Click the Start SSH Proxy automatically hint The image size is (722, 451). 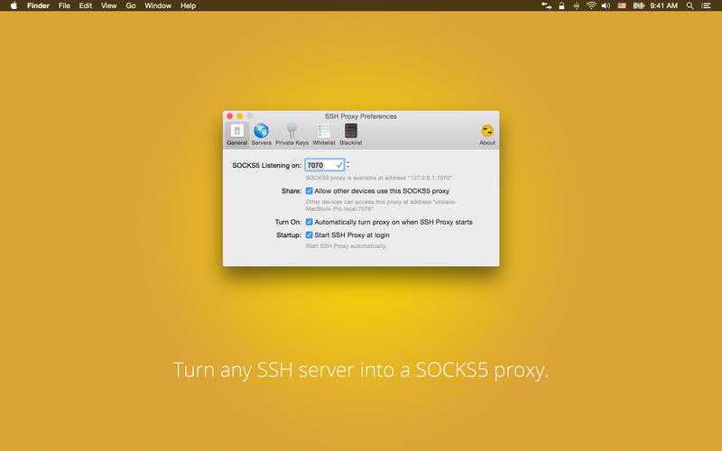pyautogui.click(x=346, y=245)
